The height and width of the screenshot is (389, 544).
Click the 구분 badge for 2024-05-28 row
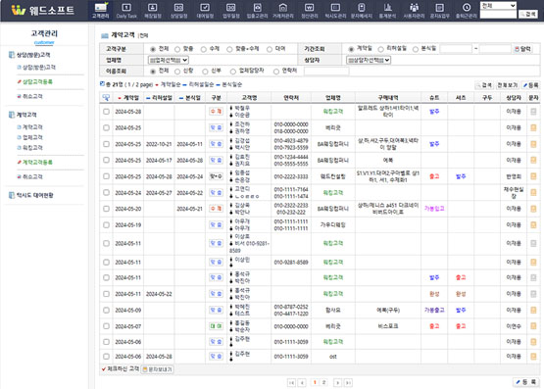coord(216,112)
